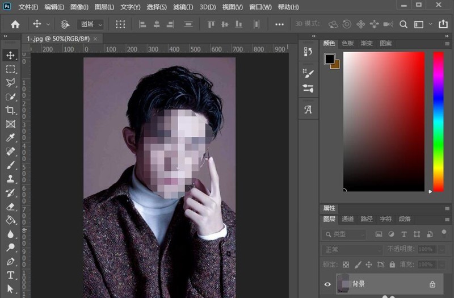Close the 1-.jpg document tab
Screen dimensions: 454x298
[x=95, y=39]
